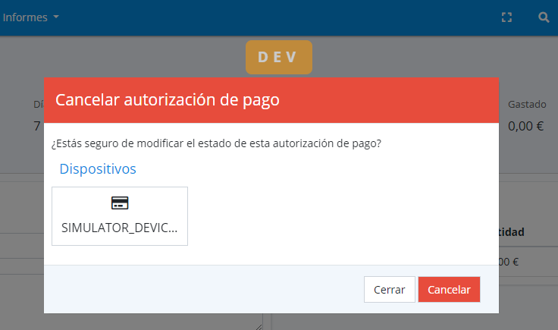Click the search magnifier icon

(544, 17)
